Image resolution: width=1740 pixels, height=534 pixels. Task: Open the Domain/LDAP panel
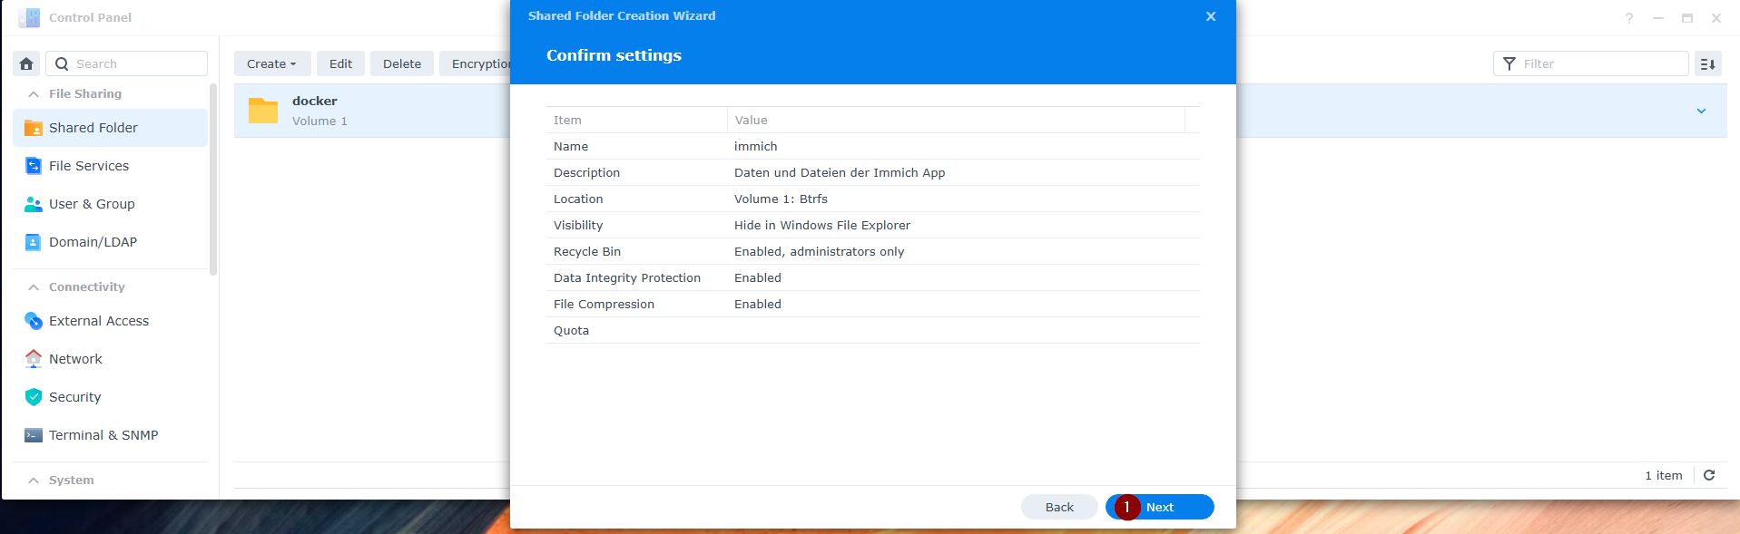coord(93,242)
